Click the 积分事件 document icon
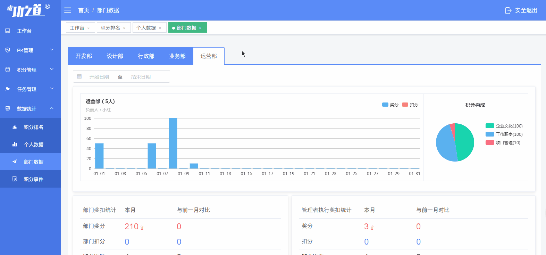This screenshot has width=546, height=255. tap(15, 179)
